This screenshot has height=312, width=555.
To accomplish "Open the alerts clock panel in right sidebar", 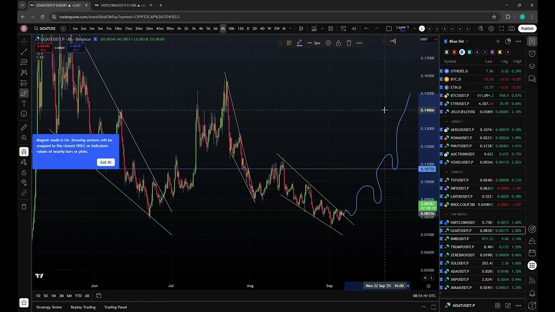I will (x=532, y=54).
